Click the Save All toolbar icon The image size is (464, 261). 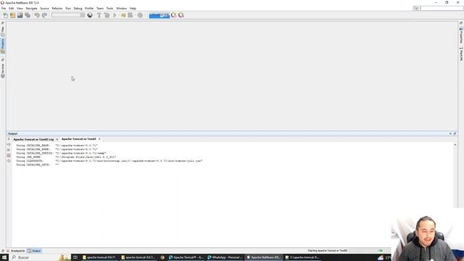(x=28, y=15)
